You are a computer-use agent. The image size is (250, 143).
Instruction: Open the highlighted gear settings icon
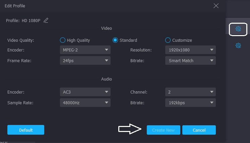tap(238, 29)
